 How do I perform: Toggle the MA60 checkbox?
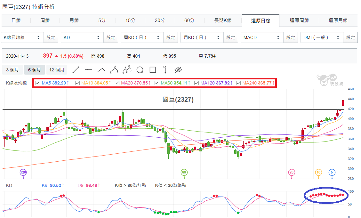[x=157, y=83]
